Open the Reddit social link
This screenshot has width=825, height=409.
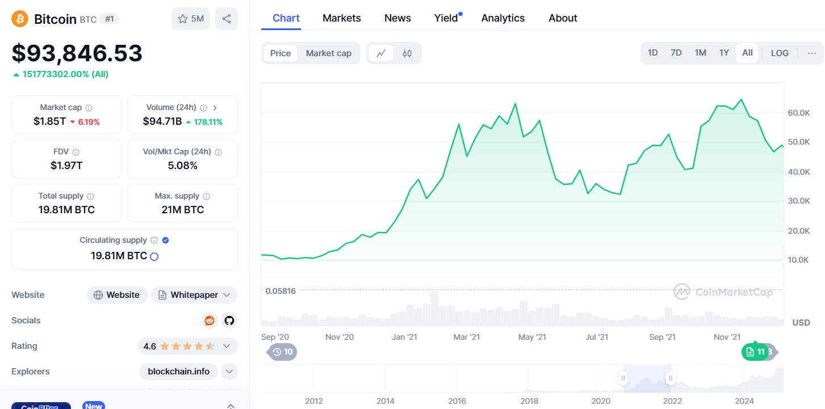(210, 321)
